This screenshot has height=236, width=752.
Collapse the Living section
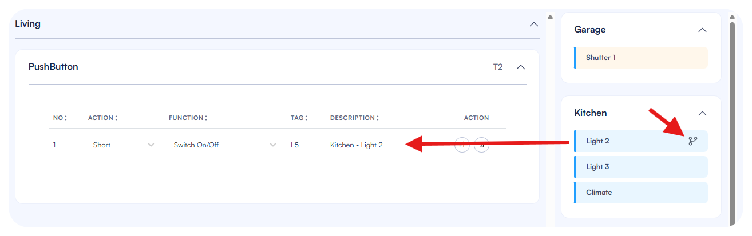(x=533, y=25)
